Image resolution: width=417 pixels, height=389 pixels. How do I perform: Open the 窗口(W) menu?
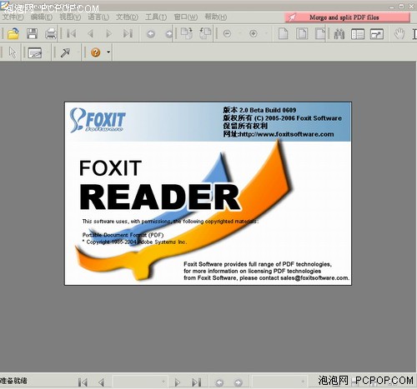(x=186, y=17)
